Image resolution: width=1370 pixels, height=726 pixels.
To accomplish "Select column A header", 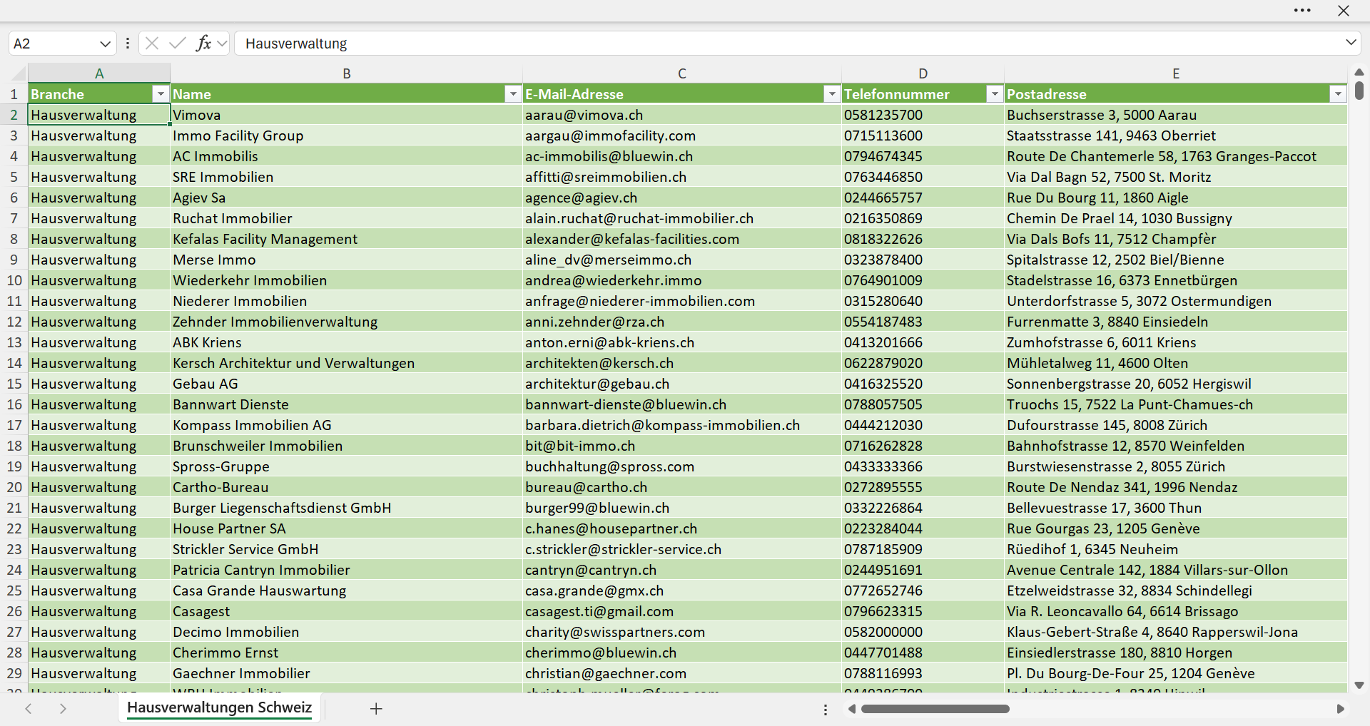I will click(99, 73).
